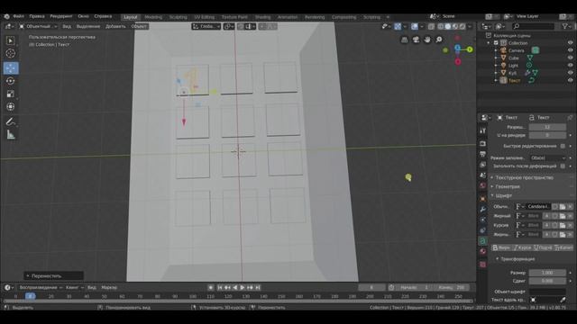Open the Файл menu

click(18, 16)
